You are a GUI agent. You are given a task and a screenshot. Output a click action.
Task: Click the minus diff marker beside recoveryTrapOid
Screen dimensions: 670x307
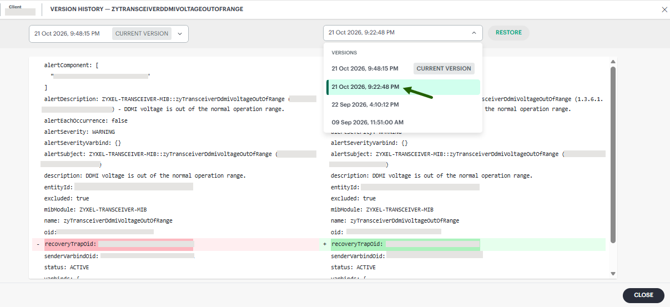click(x=38, y=244)
